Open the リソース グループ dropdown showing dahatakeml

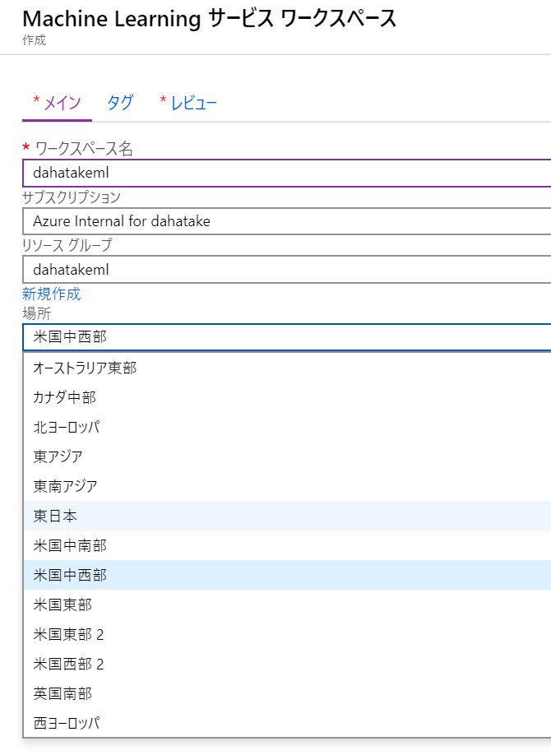coord(287,270)
